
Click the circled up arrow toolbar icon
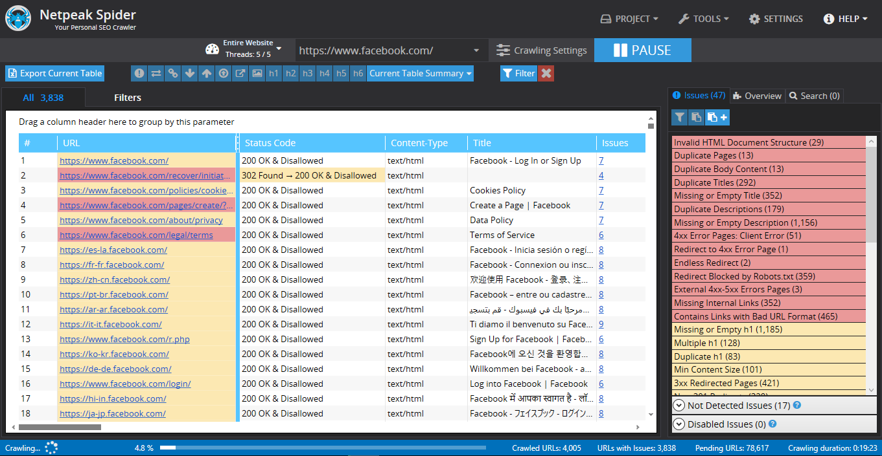point(224,73)
